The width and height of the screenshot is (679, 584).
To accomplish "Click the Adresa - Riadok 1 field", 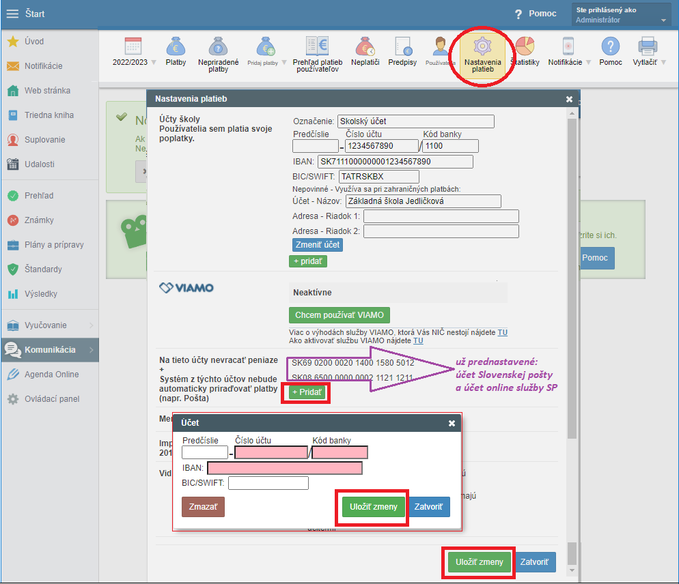I will pos(441,216).
